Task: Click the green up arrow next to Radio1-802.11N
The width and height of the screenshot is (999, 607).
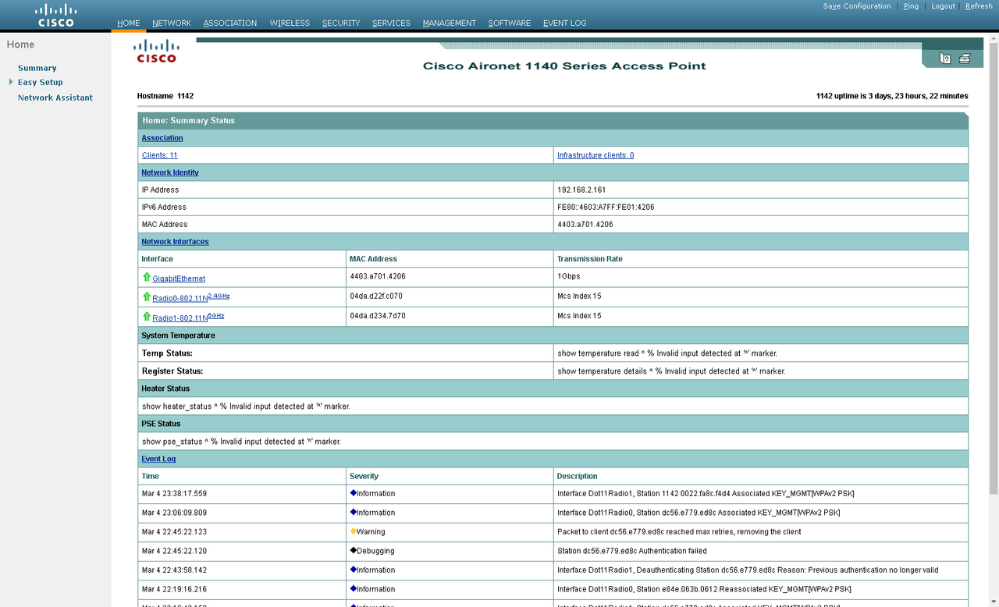Action: coord(146,316)
